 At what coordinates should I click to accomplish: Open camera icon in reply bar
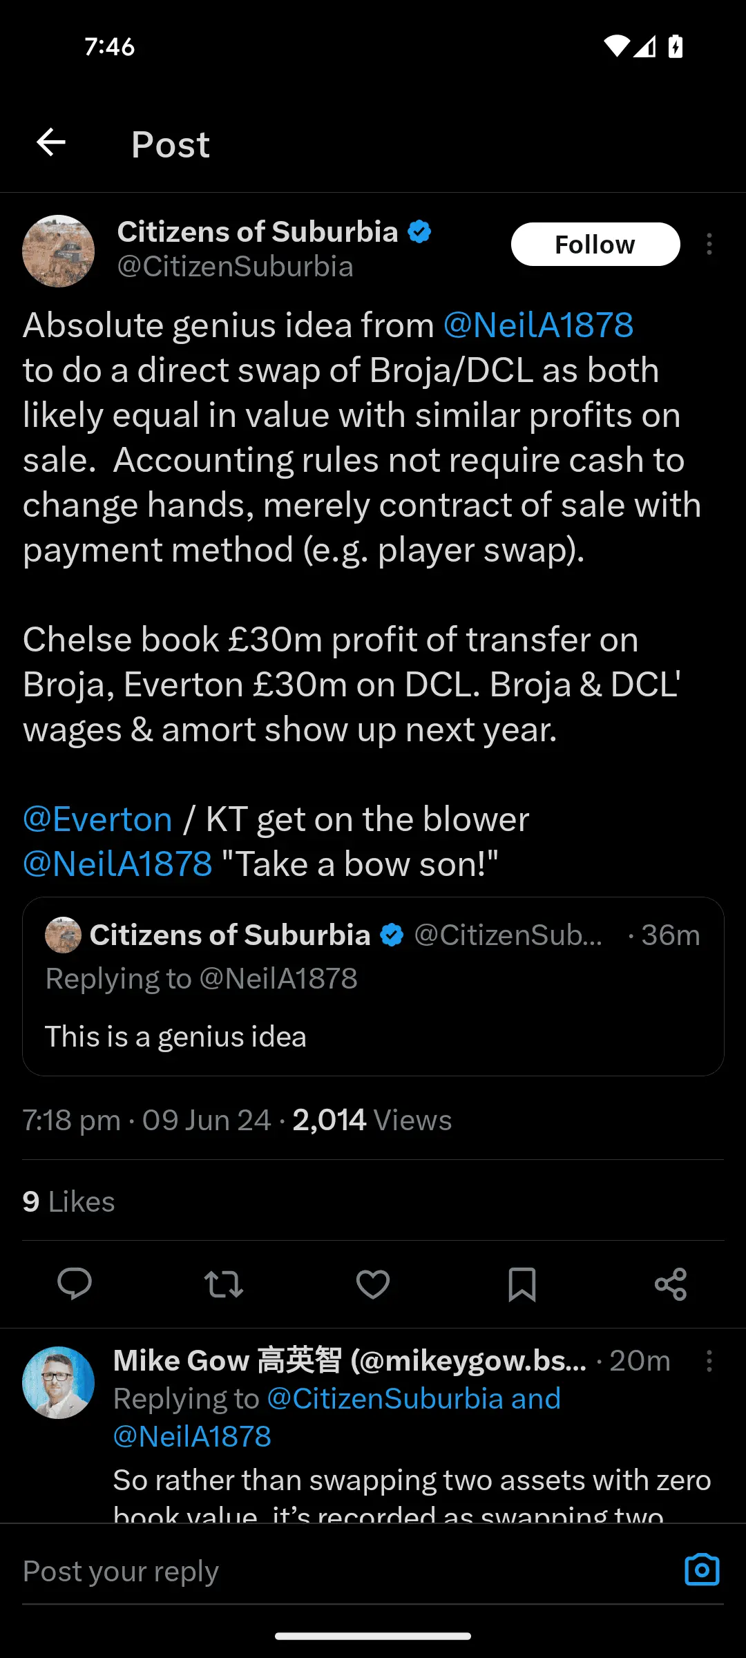(x=702, y=1570)
